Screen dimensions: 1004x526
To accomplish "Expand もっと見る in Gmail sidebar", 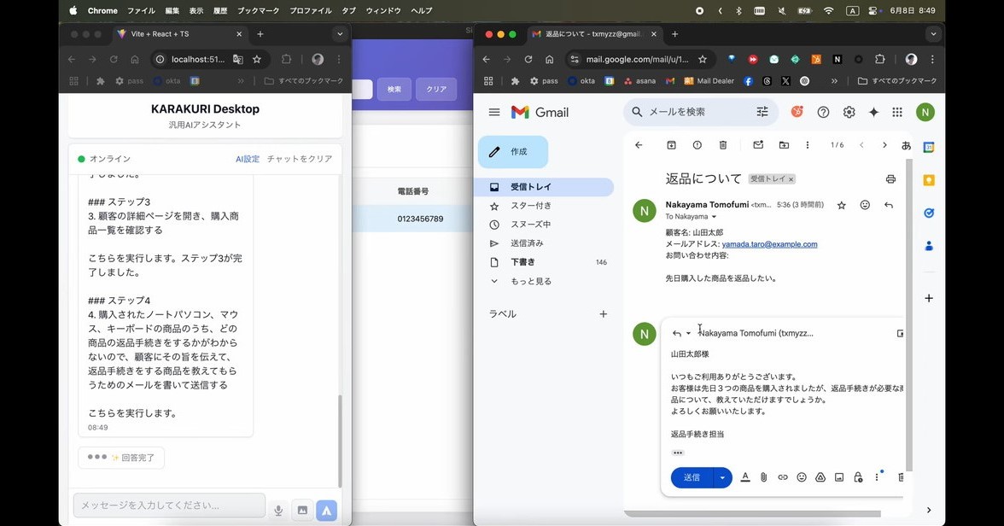I will pos(531,281).
